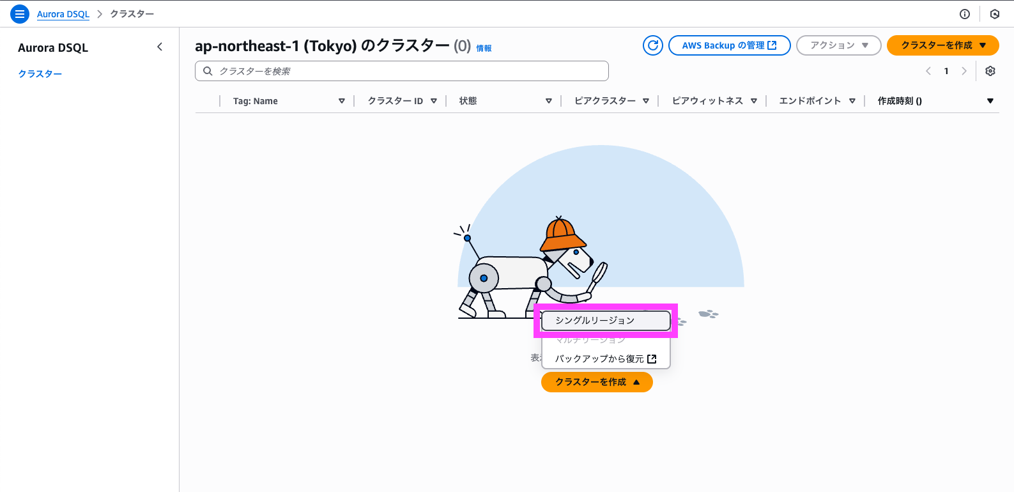The height and width of the screenshot is (492, 1014).
Task: Focus the クラスターを検索 search field
Action: 402,71
